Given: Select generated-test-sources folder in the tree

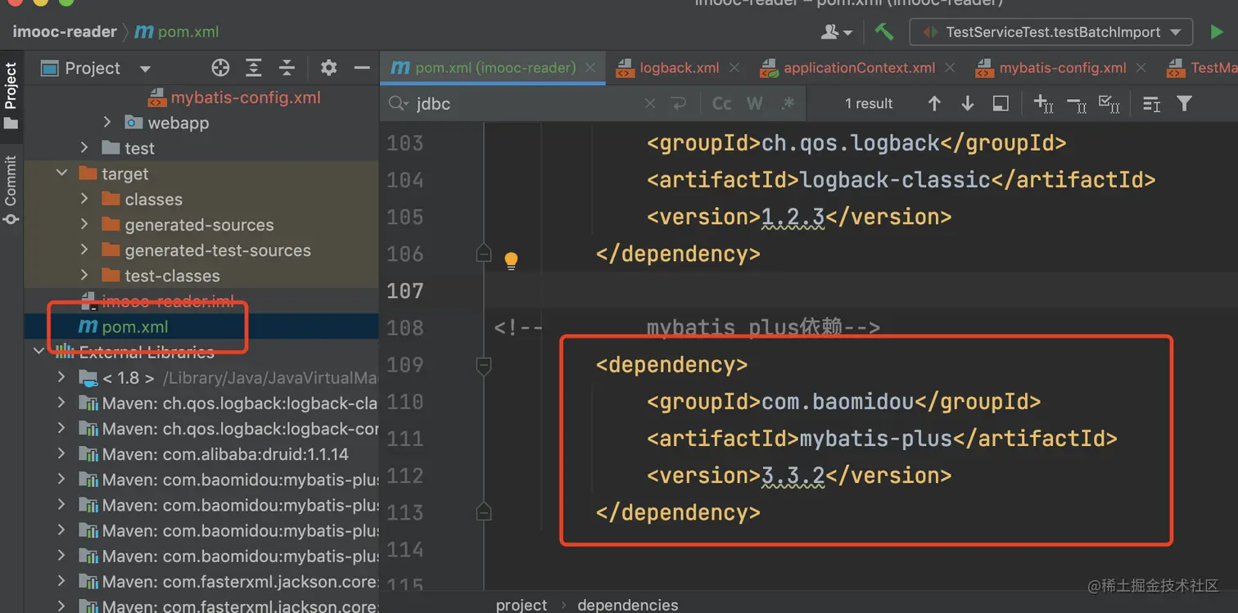Looking at the screenshot, I should (x=201, y=250).
